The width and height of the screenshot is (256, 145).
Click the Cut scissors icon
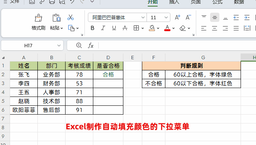[x=71, y=17]
